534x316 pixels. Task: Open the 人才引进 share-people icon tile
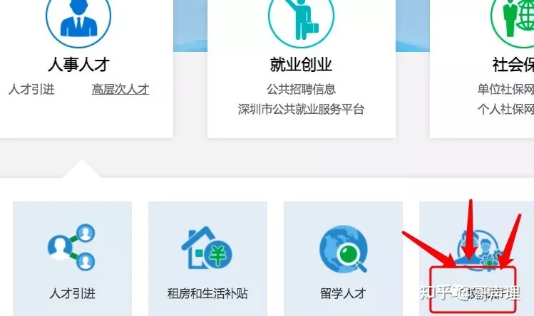click(72, 248)
